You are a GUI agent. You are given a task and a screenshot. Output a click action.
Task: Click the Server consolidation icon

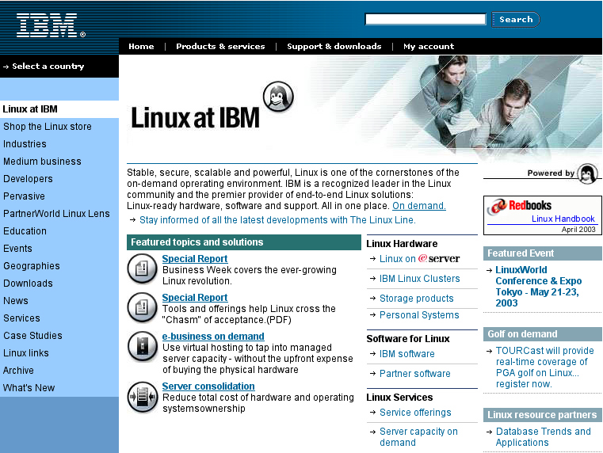(x=143, y=397)
